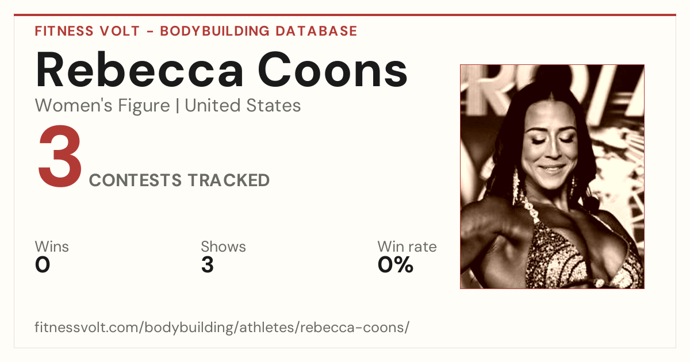
Task: Click the Fitness Volt Bodybuilding Database header
Action: point(196,31)
